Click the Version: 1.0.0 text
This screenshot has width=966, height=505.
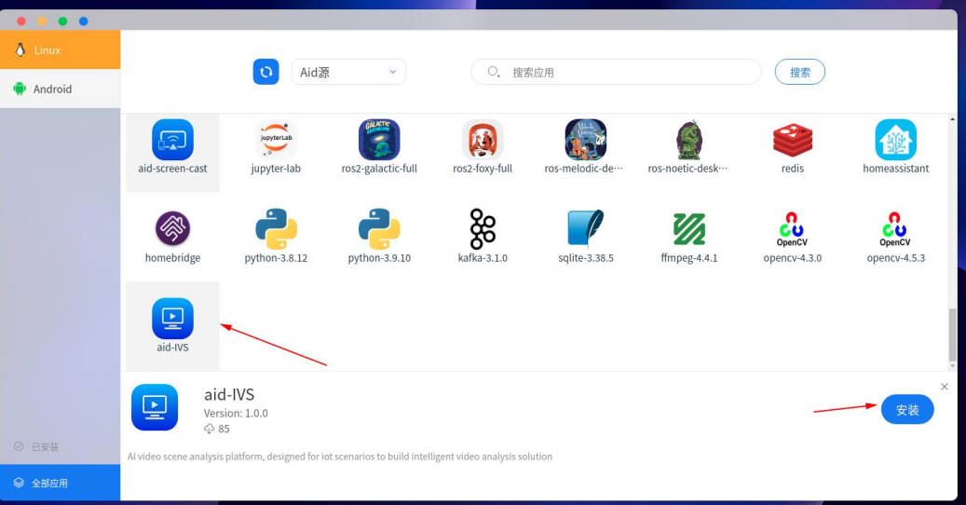click(236, 414)
